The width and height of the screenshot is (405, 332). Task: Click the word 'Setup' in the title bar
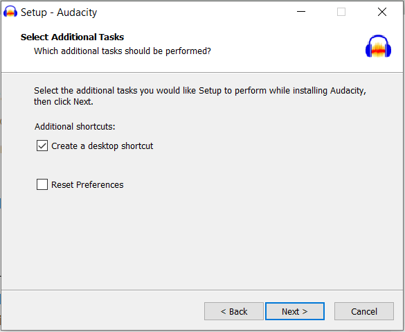pos(34,12)
